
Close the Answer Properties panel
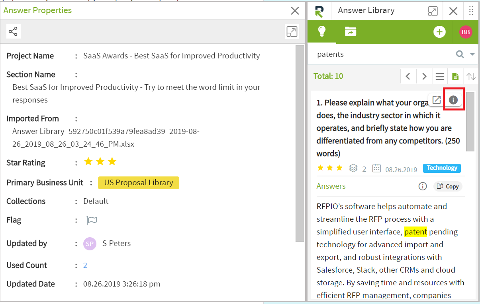295,11
